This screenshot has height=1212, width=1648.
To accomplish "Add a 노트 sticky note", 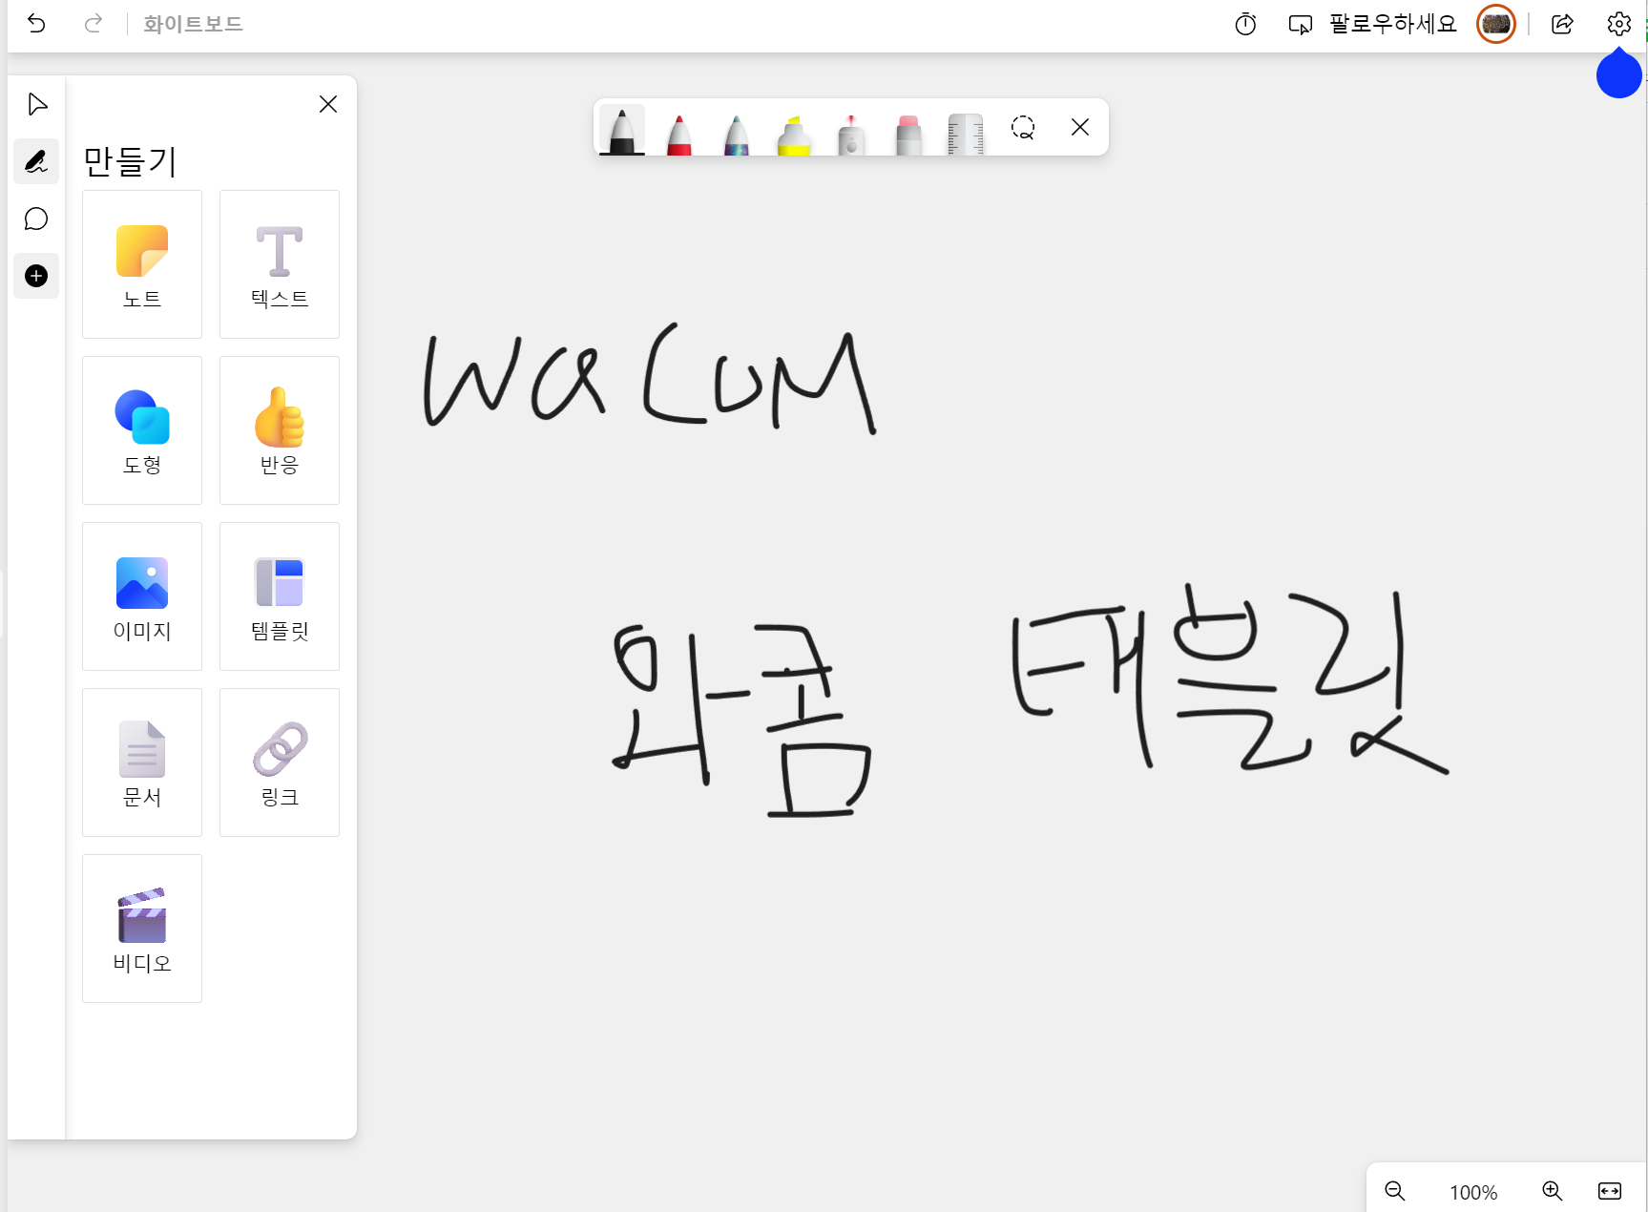I will pos(142,264).
